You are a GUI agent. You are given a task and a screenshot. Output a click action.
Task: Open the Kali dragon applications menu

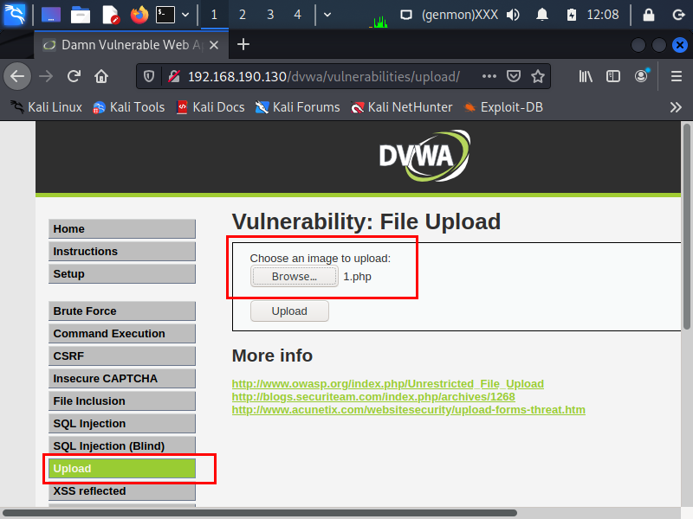15,15
